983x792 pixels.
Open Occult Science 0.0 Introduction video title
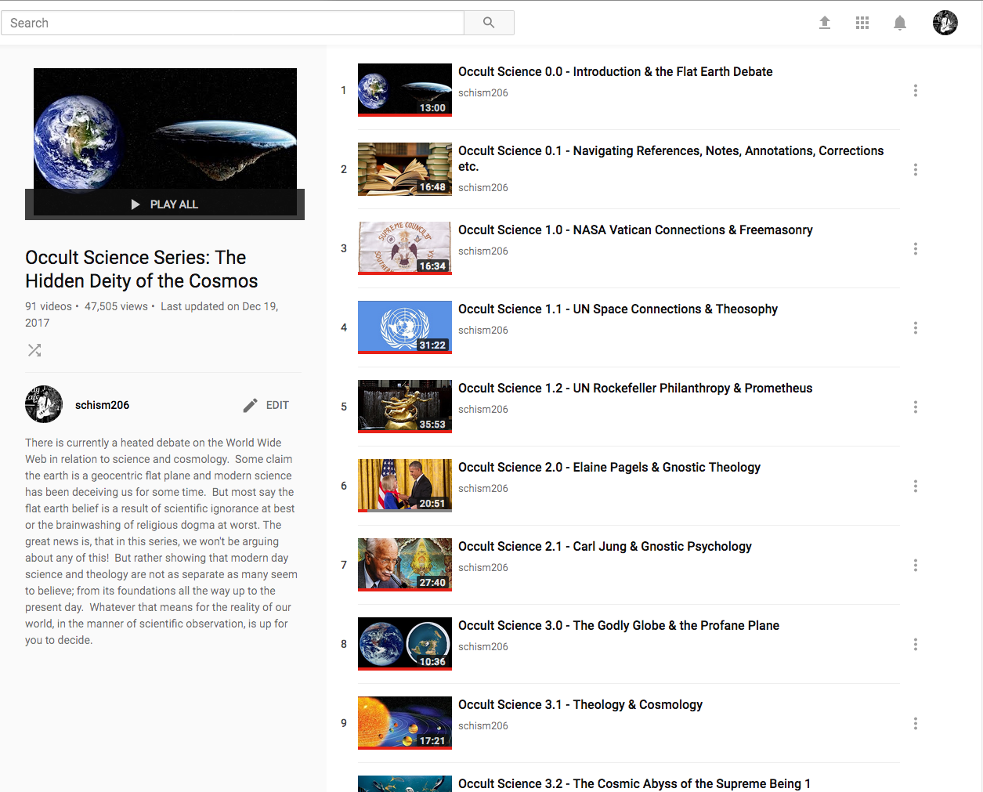coord(615,72)
